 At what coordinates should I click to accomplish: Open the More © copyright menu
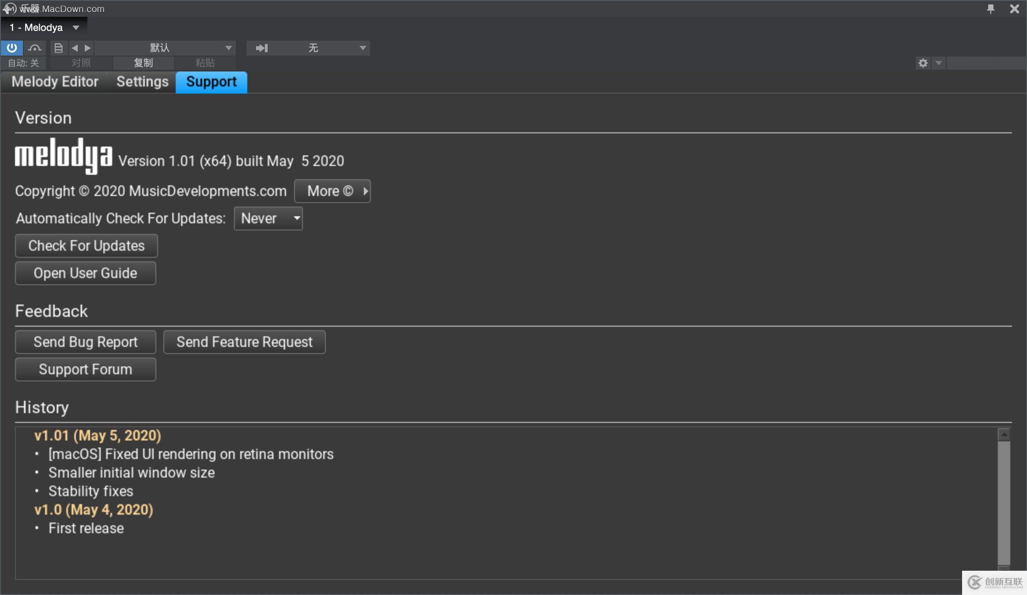[x=332, y=191]
